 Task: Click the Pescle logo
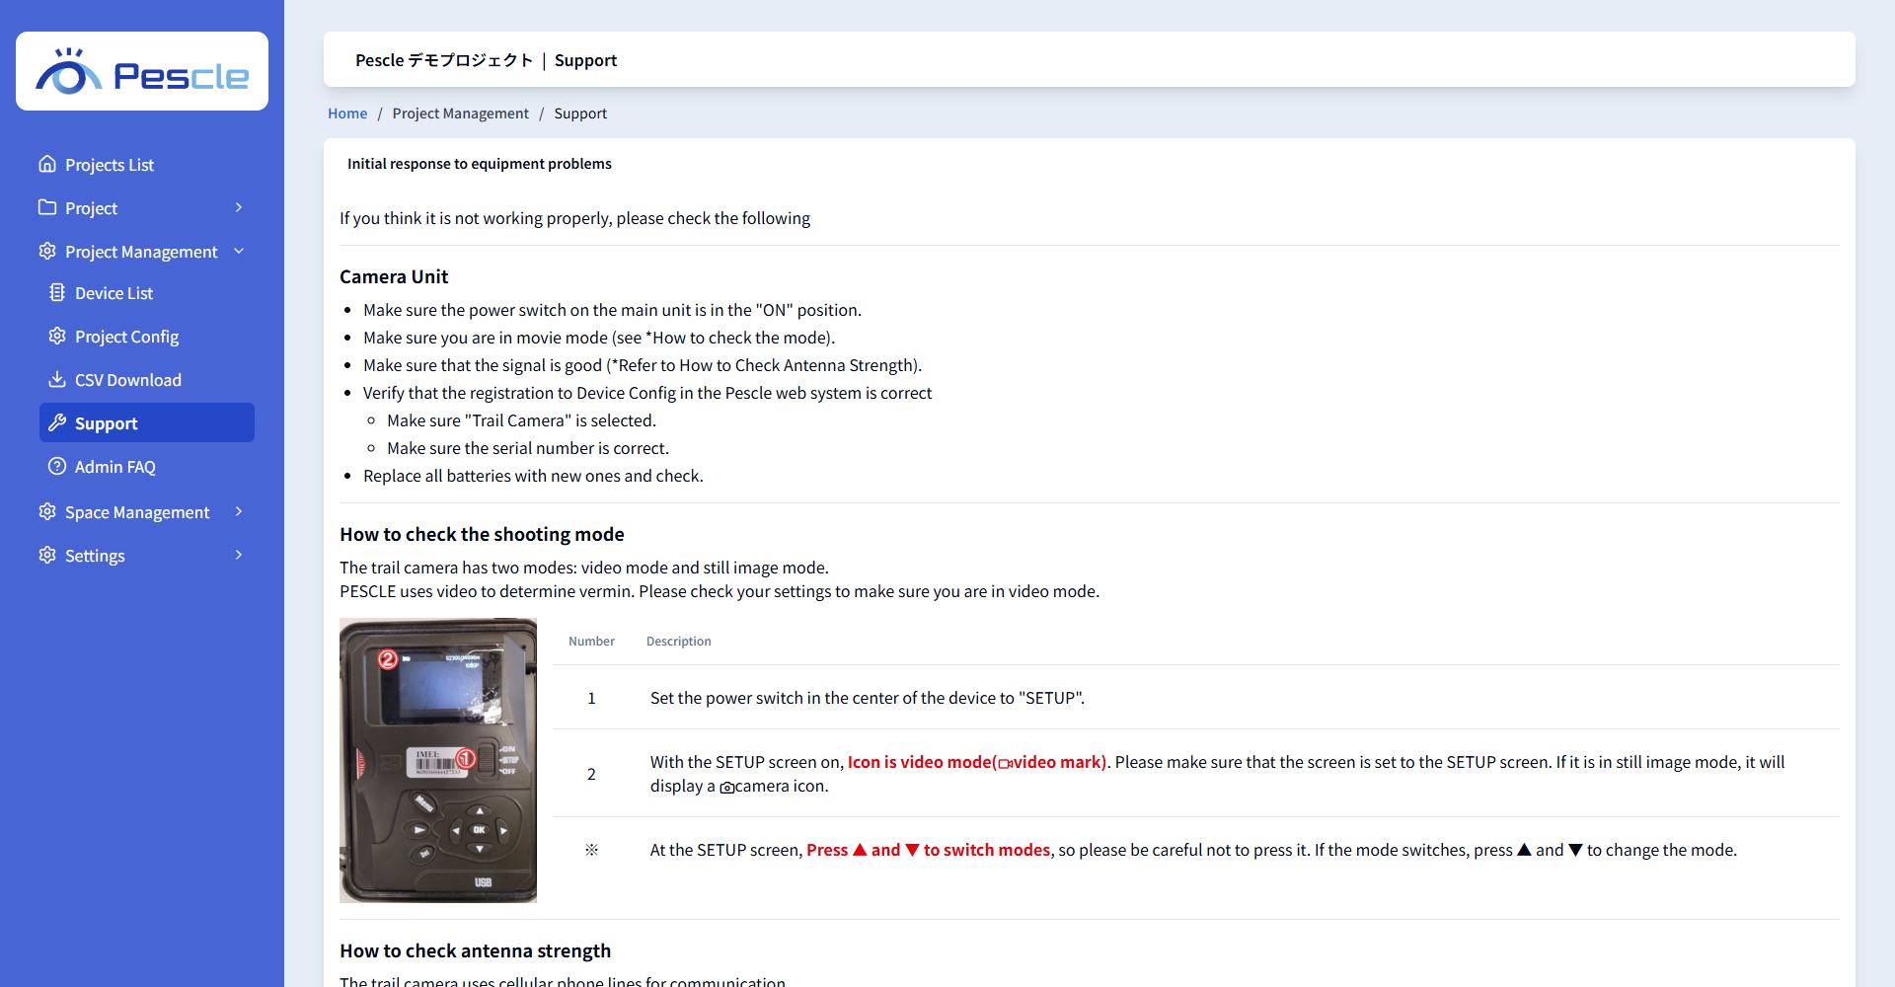[x=142, y=71]
